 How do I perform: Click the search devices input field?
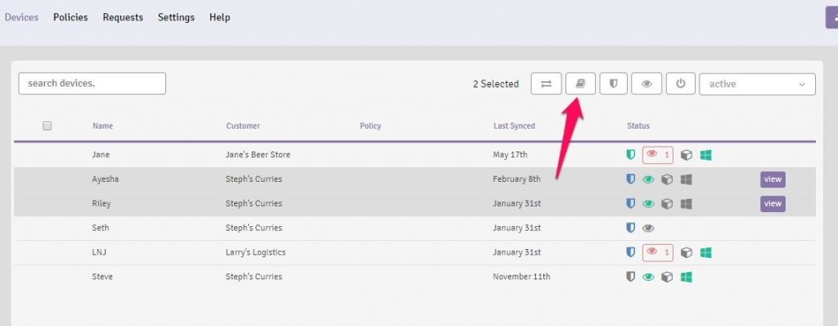point(92,84)
